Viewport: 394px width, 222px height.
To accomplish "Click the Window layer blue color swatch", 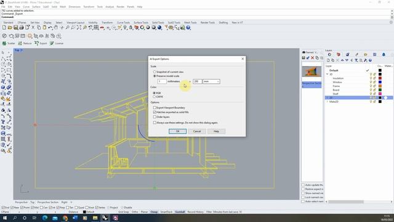I will [x=380, y=82].
